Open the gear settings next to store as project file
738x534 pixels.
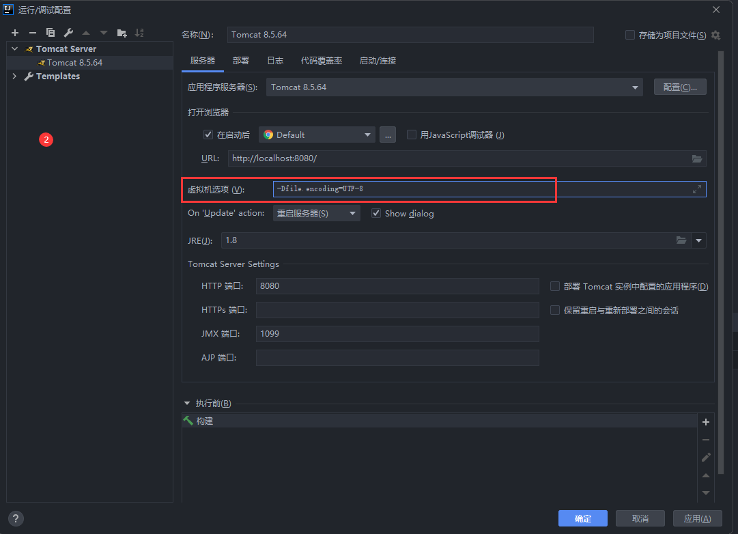(716, 36)
